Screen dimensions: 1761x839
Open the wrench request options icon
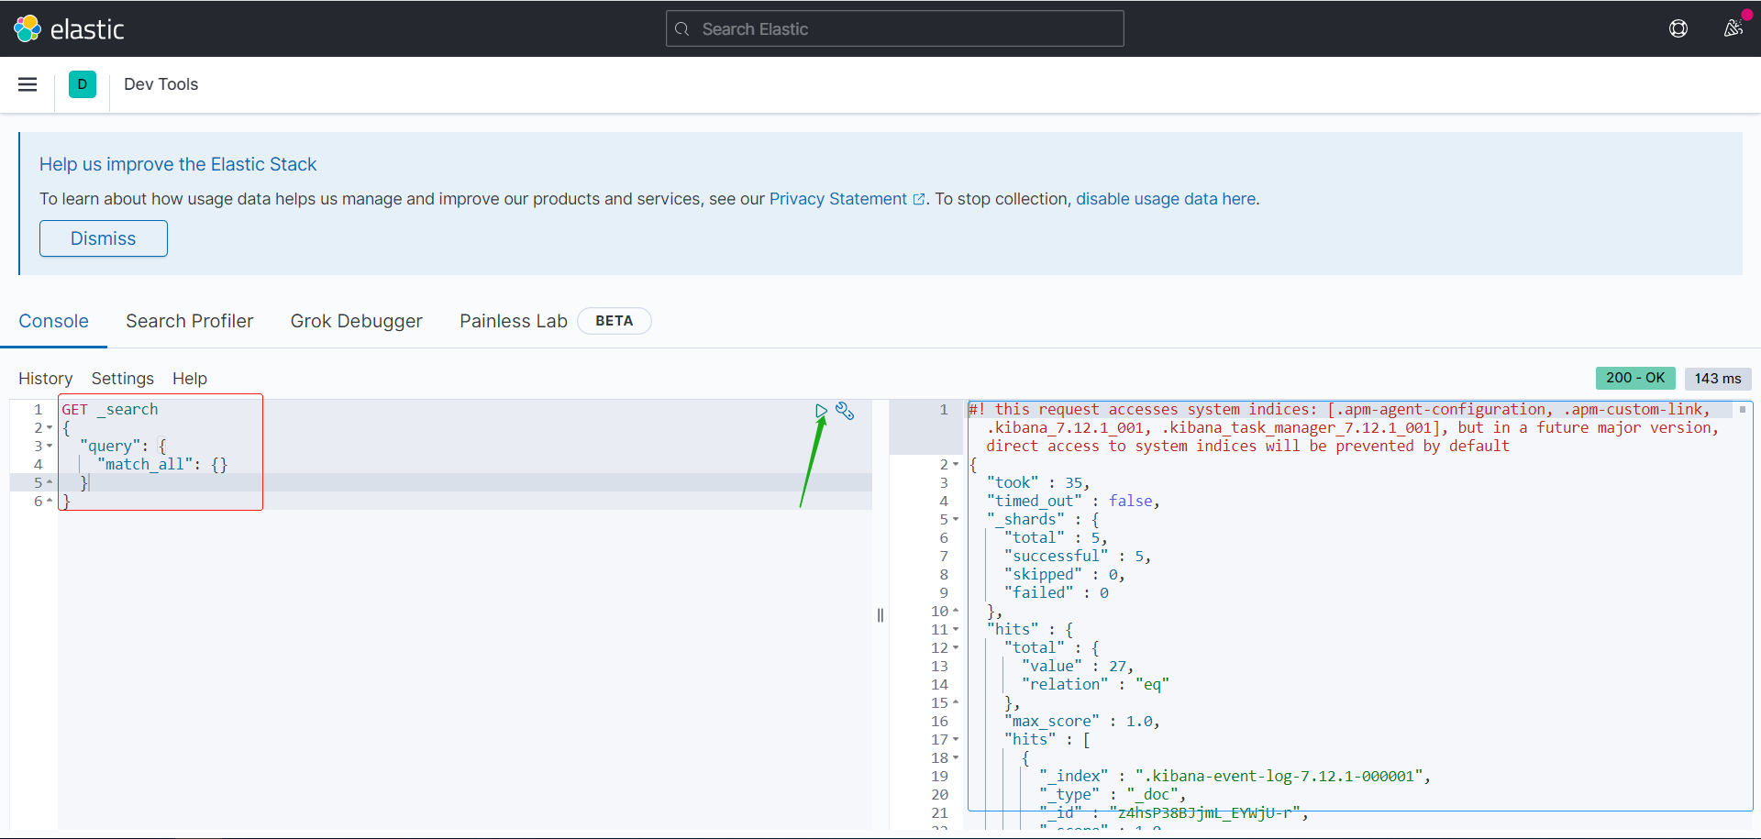coord(845,411)
